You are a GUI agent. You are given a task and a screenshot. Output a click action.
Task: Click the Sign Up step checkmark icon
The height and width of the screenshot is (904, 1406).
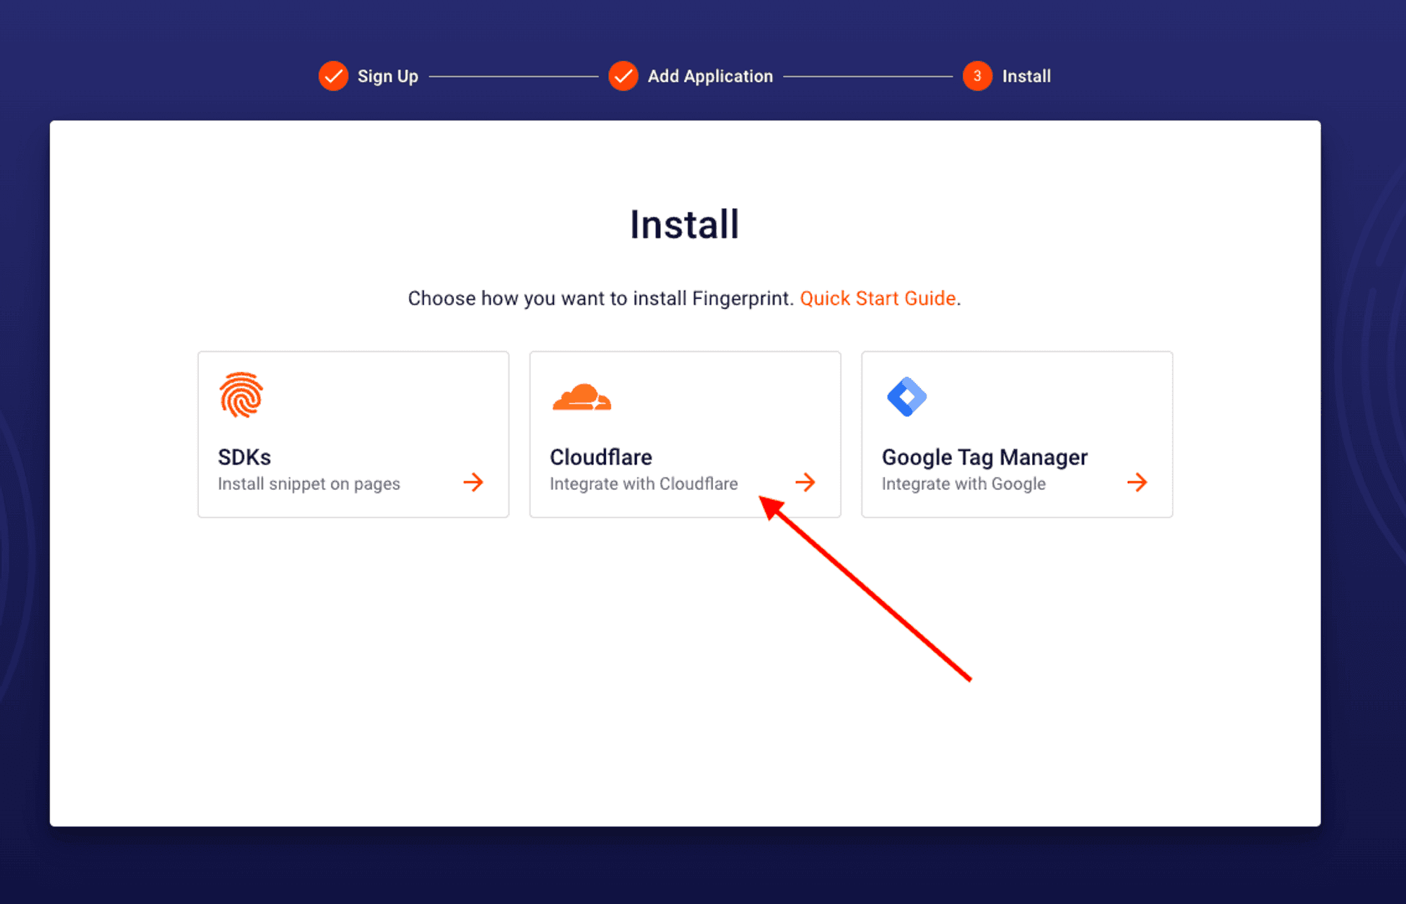click(x=333, y=76)
